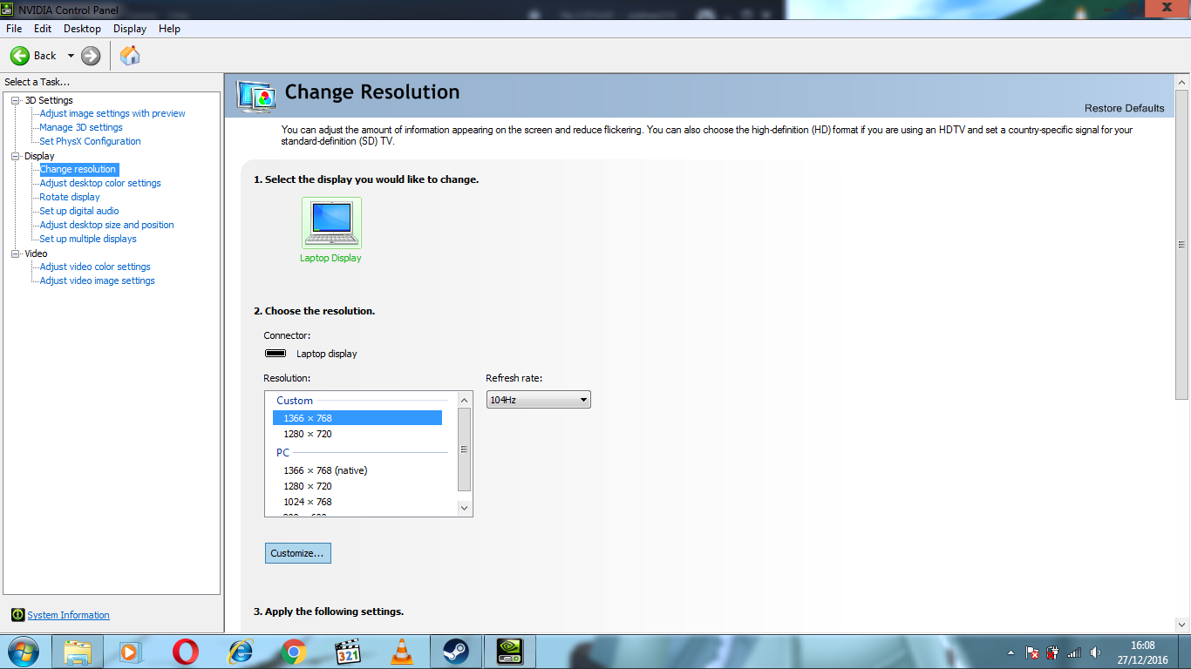Open the wireless network signal icon

pos(1074,652)
